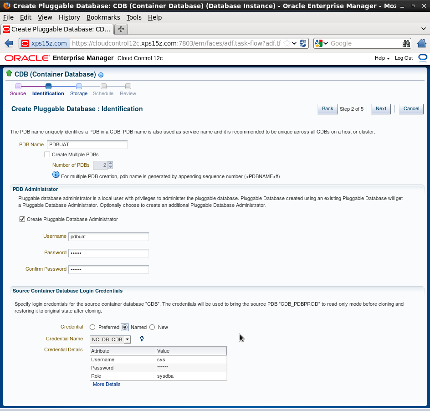This screenshot has height=411, width=430.
Task: Increase the Number of PDBs spinner
Action: pos(111,163)
